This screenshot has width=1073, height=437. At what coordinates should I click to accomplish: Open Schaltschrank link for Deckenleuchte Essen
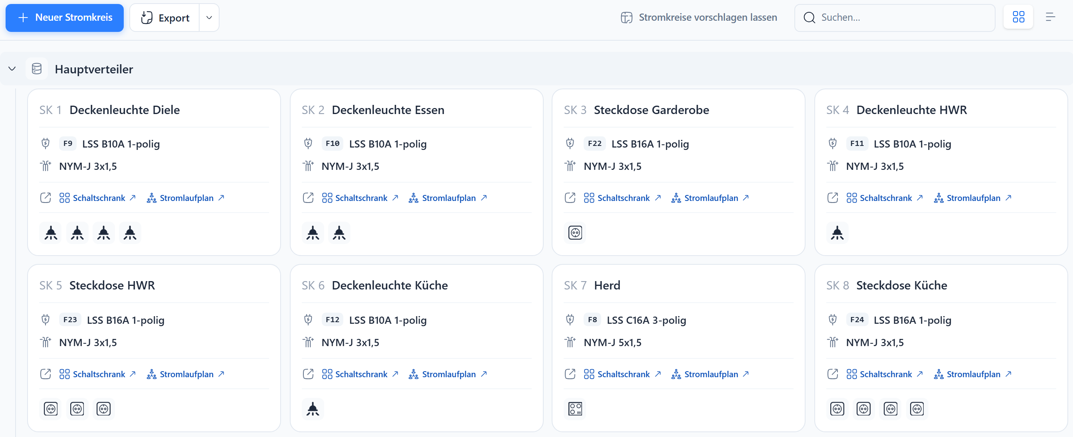360,198
